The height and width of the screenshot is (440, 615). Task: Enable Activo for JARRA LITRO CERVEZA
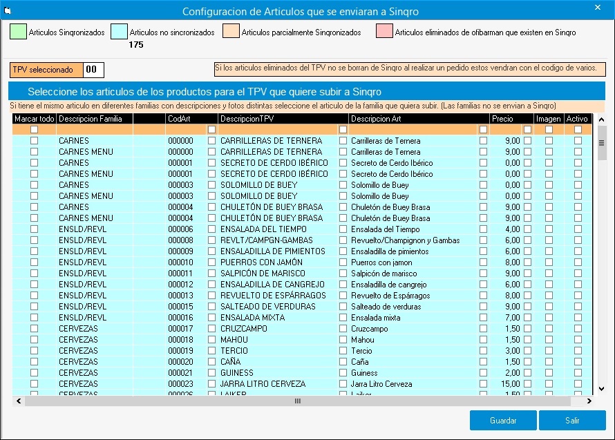(x=578, y=384)
